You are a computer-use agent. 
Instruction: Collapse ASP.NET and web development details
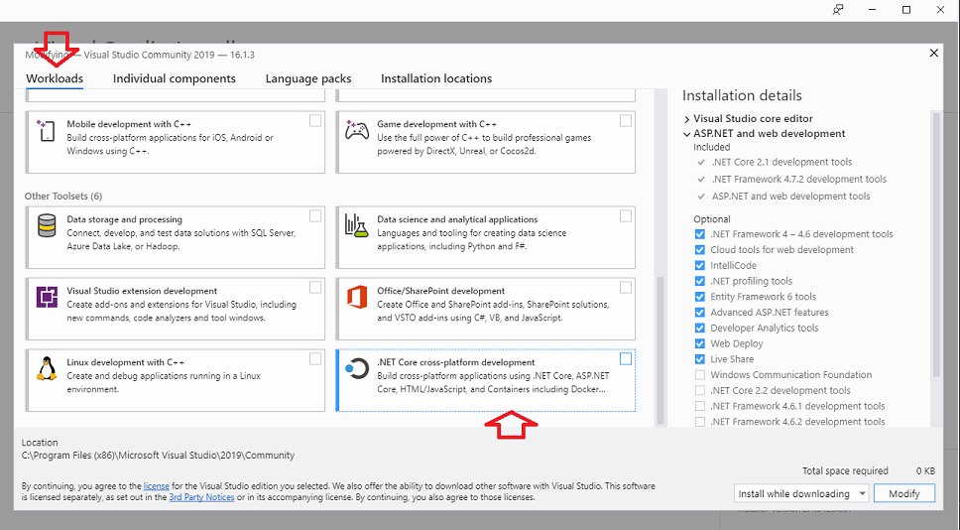[687, 134]
